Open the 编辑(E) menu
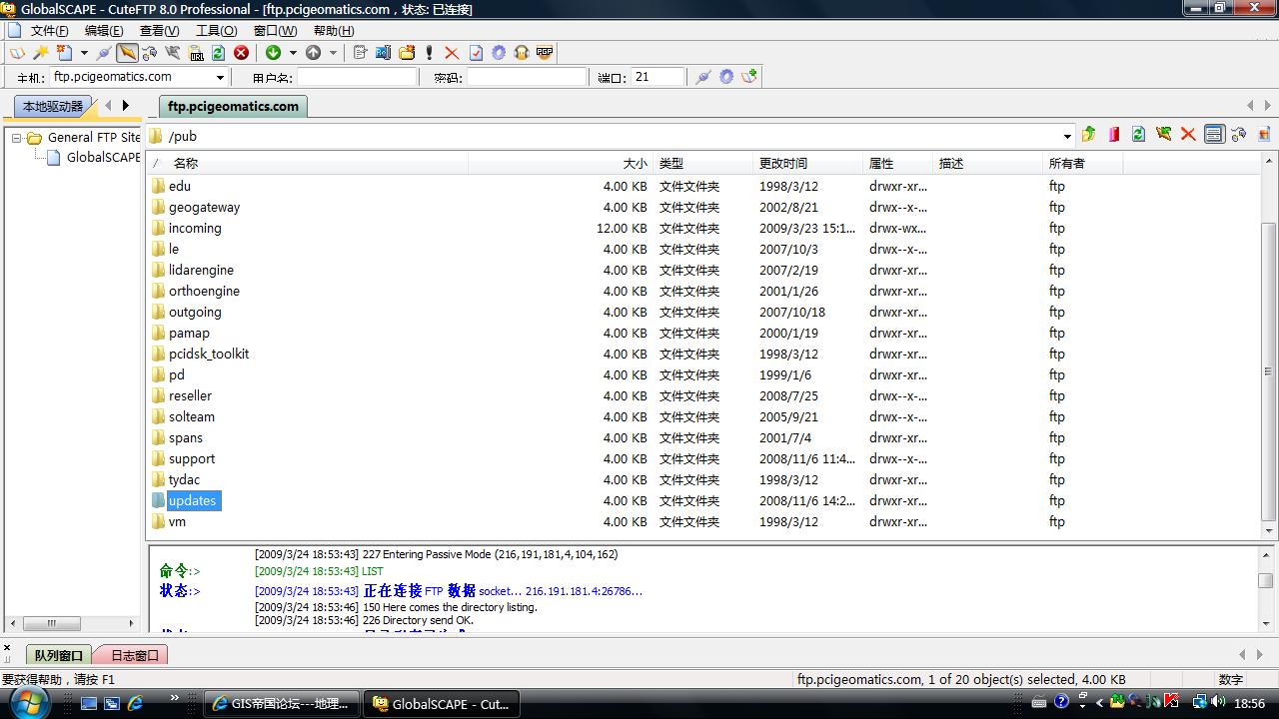The height and width of the screenshot is (719, 1279). 104,31
